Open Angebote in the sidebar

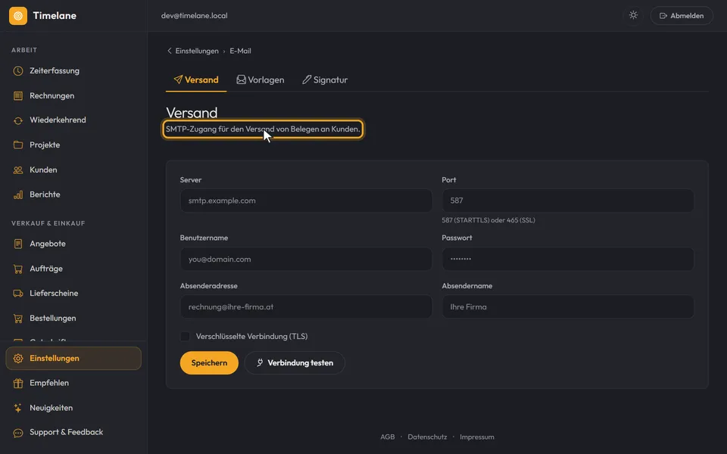pyautogui.click(x=73, y=244)
